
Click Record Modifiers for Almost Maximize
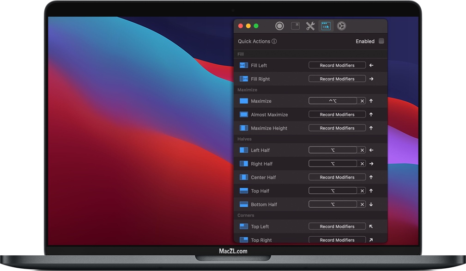click(x=337, y=114)
